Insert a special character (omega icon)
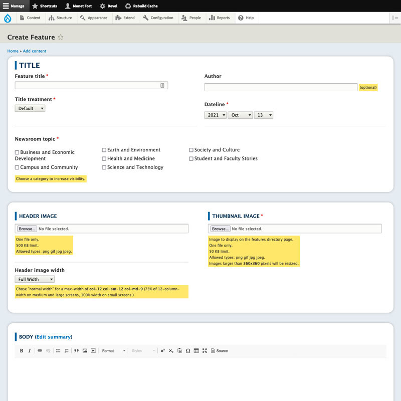 188,350
